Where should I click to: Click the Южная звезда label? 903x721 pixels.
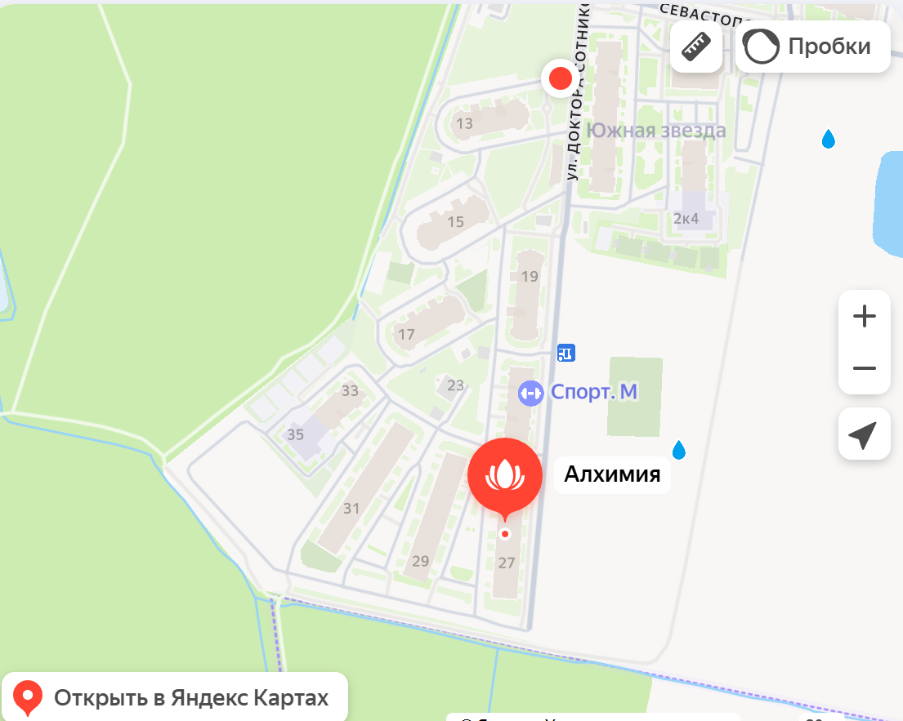(x=656, y=131)
